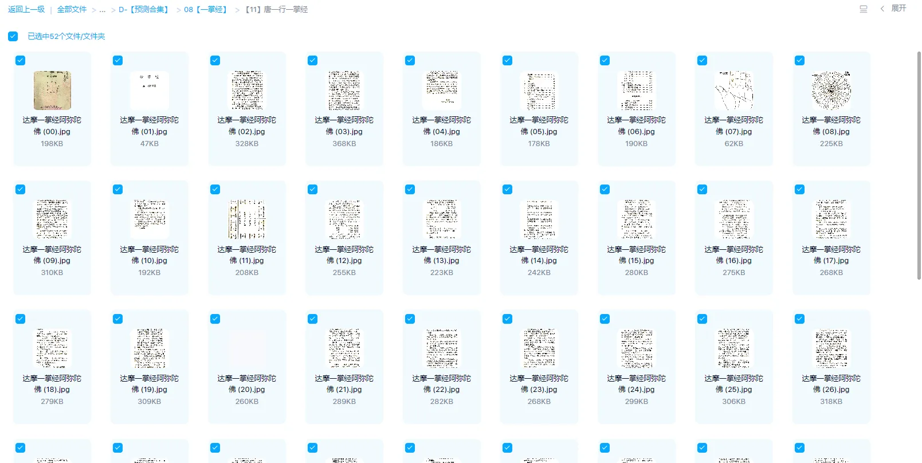Open thumbnail of (14).jpg
The height and width of the screenshot is (463, 922).
click(539, 219)
